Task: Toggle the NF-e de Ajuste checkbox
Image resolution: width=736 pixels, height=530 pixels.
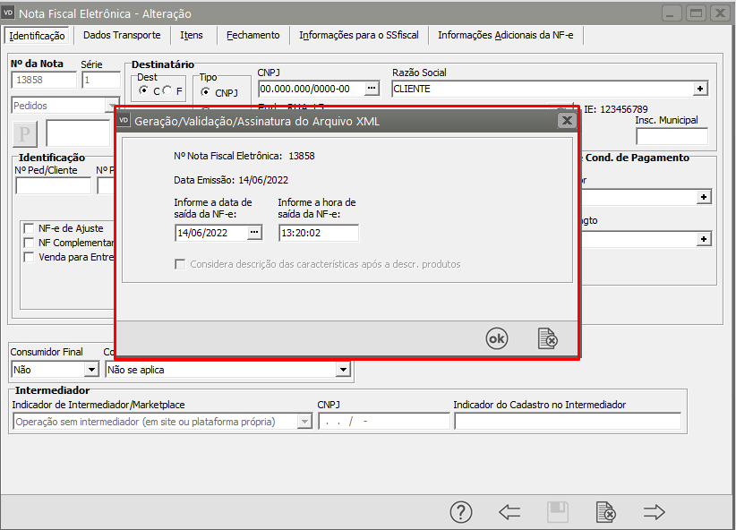Action: 30,228
